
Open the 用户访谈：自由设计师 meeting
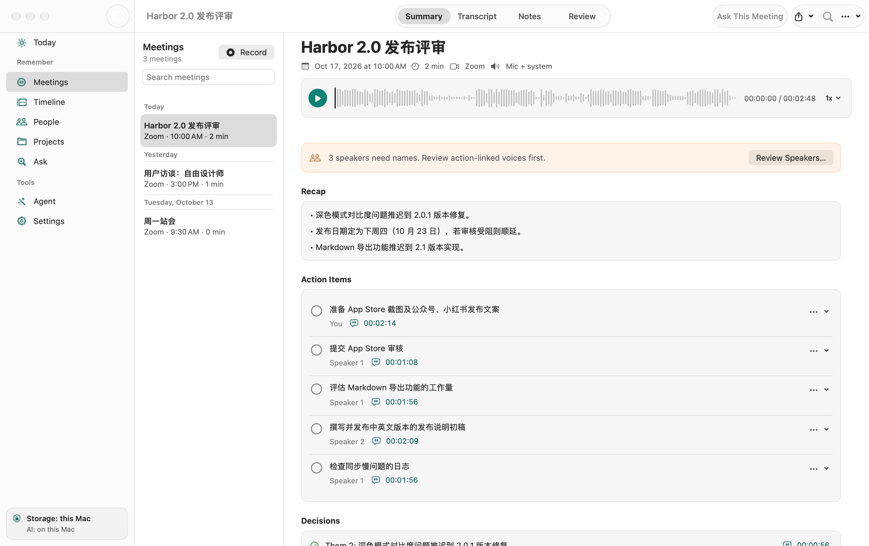(208, 178)
